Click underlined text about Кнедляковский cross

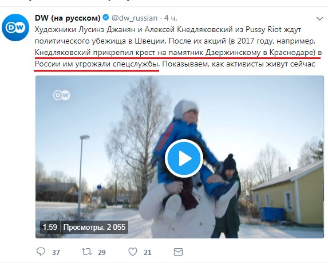(178, 52)
